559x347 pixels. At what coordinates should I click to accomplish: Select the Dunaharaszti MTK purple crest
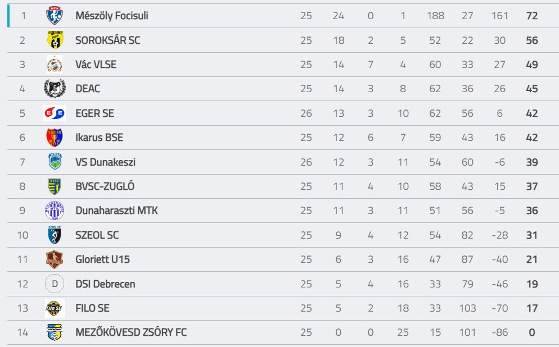55,211
